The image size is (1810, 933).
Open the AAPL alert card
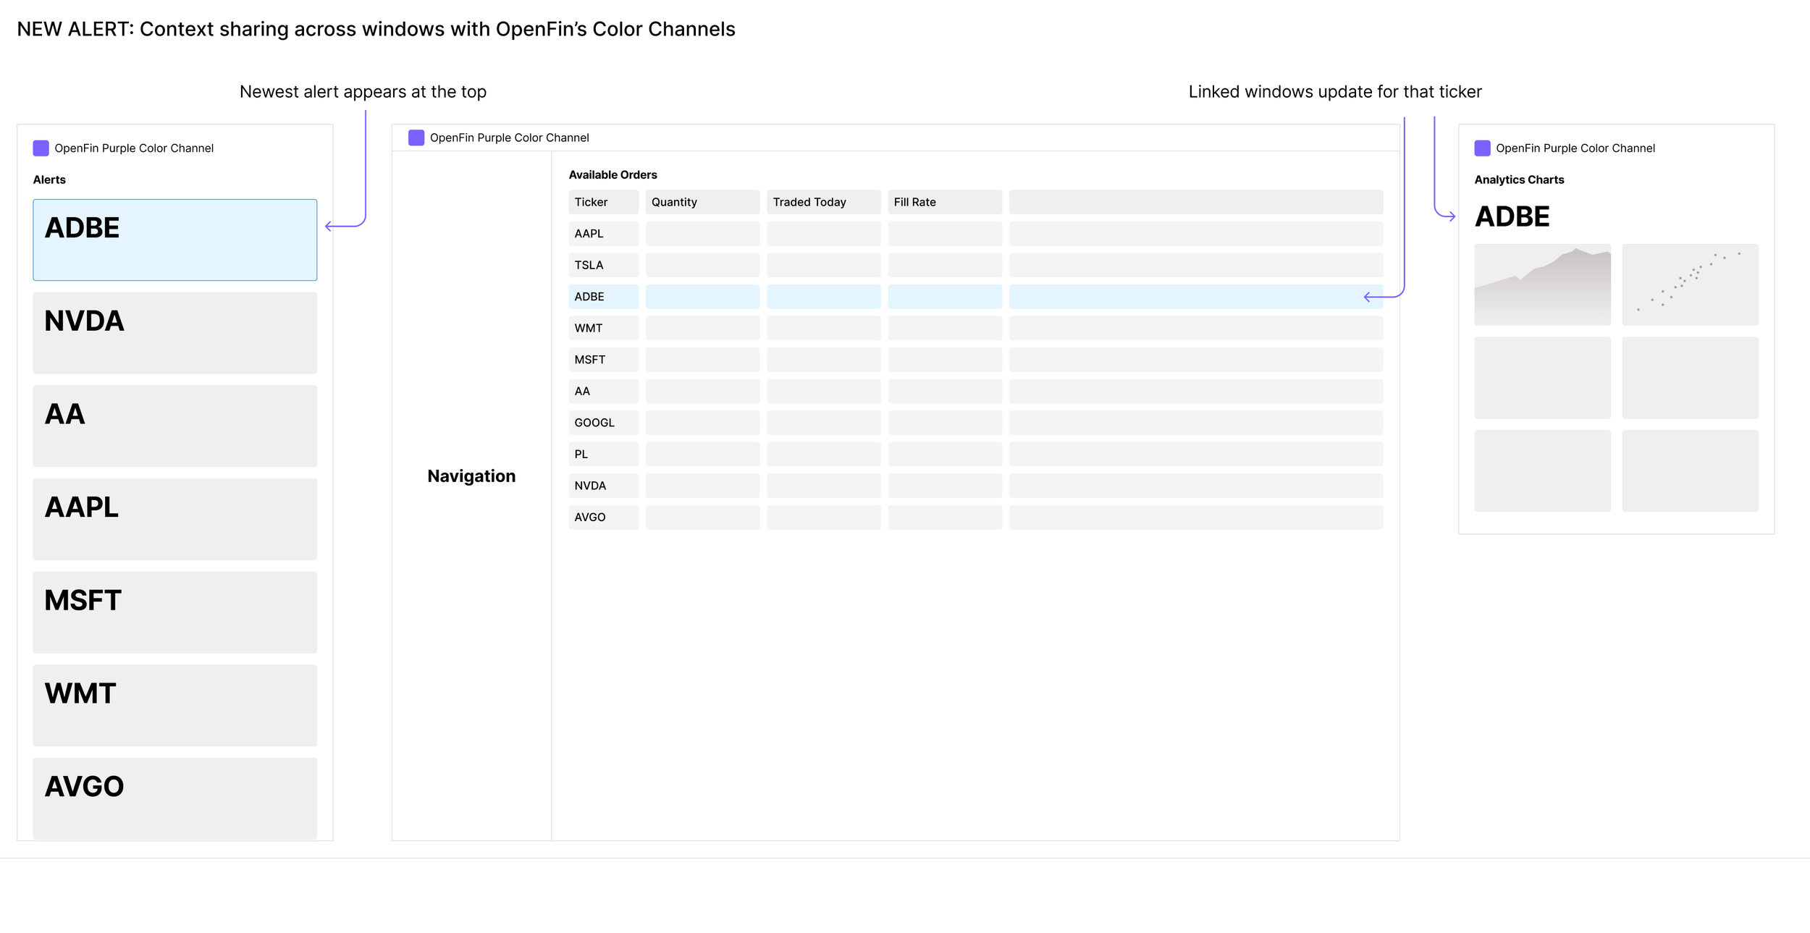pos(174,519)
